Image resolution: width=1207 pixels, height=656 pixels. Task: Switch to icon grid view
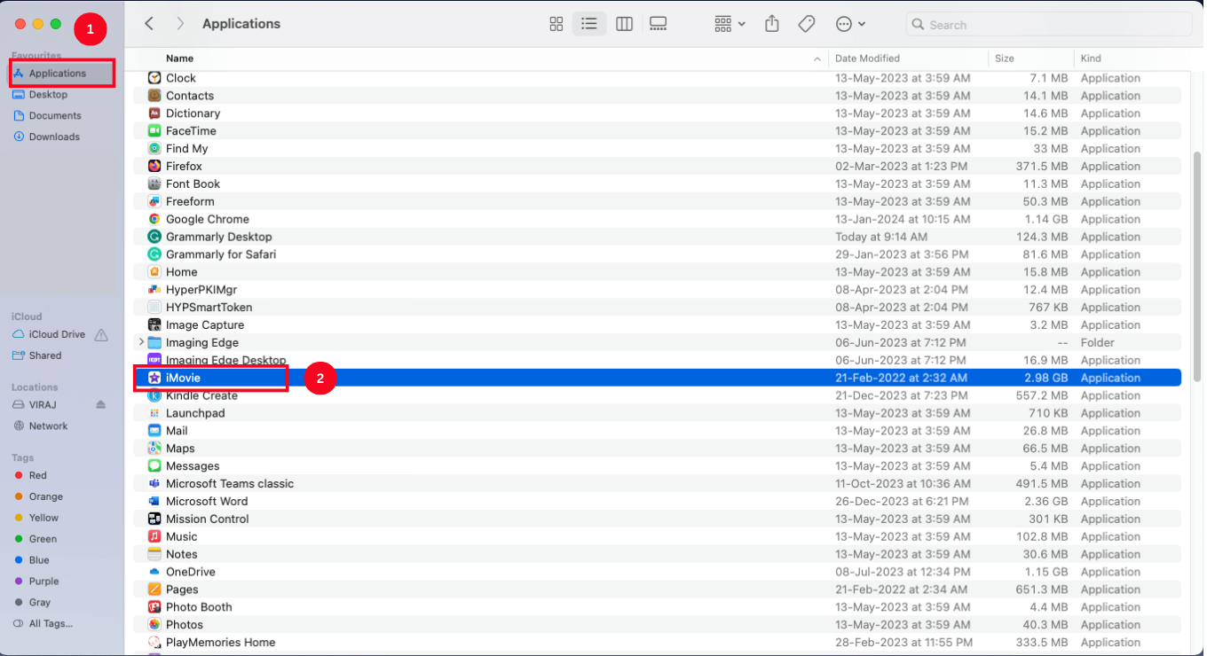point(556,24)
